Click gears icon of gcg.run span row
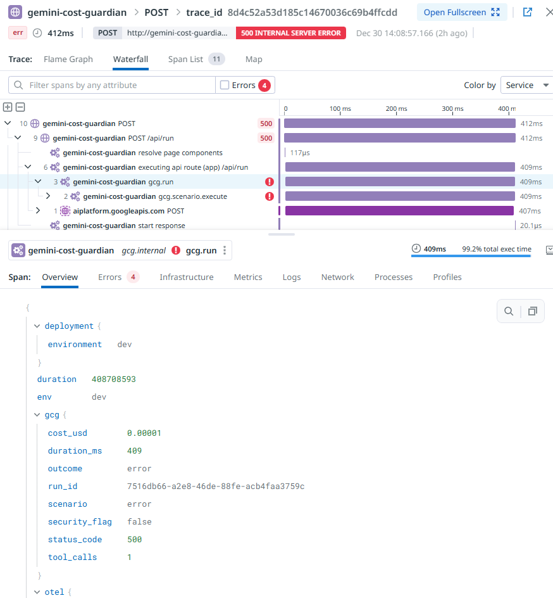 tap(65, 182)
